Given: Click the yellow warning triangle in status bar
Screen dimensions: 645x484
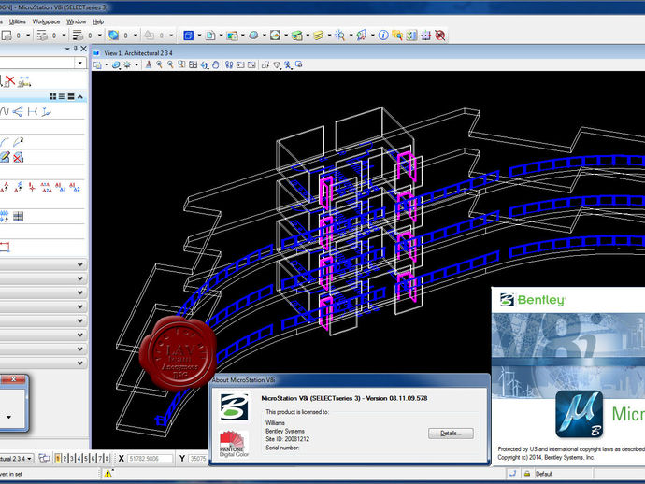Looking at the screenshot, I should click(x=108, y=474).
